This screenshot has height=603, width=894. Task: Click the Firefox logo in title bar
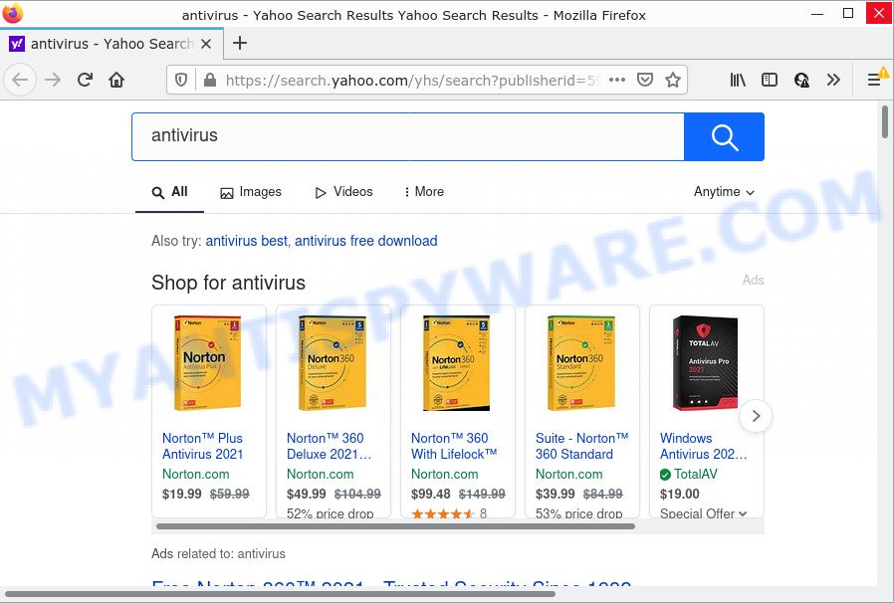(x=13, y=13)
